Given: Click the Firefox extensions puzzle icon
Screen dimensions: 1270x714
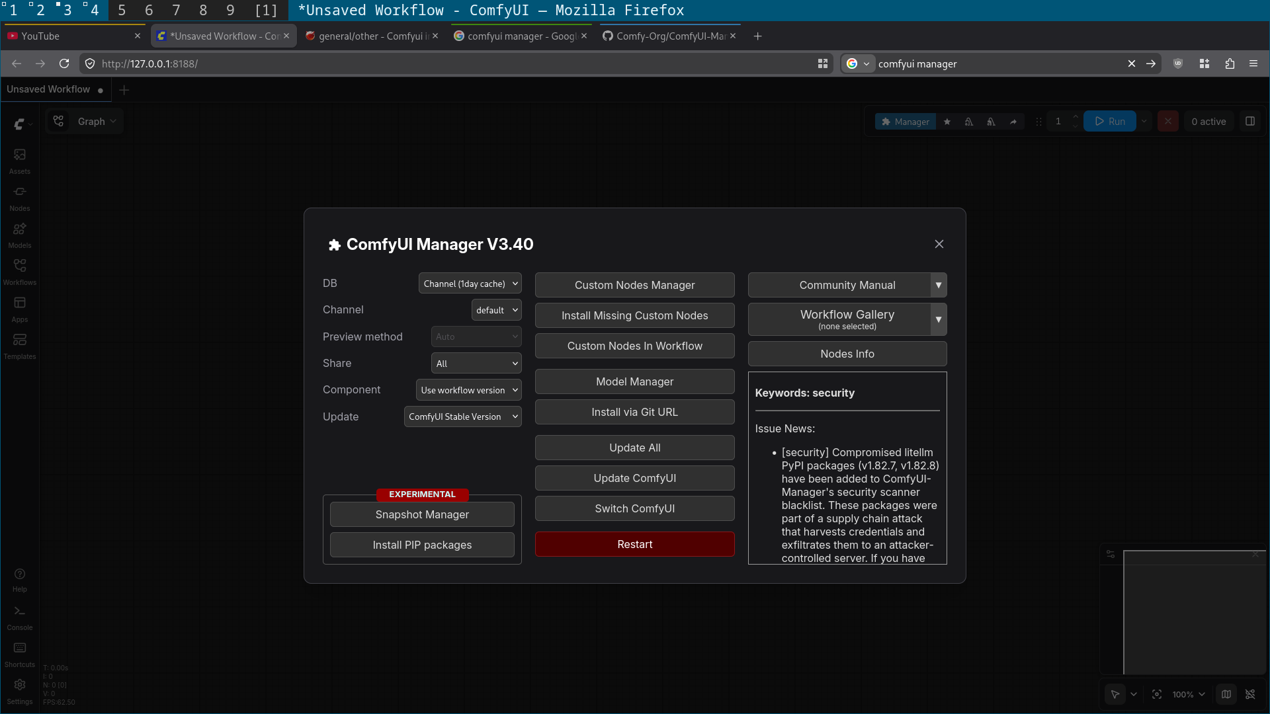Looking at the screenshot, I should pos(1230,63).
